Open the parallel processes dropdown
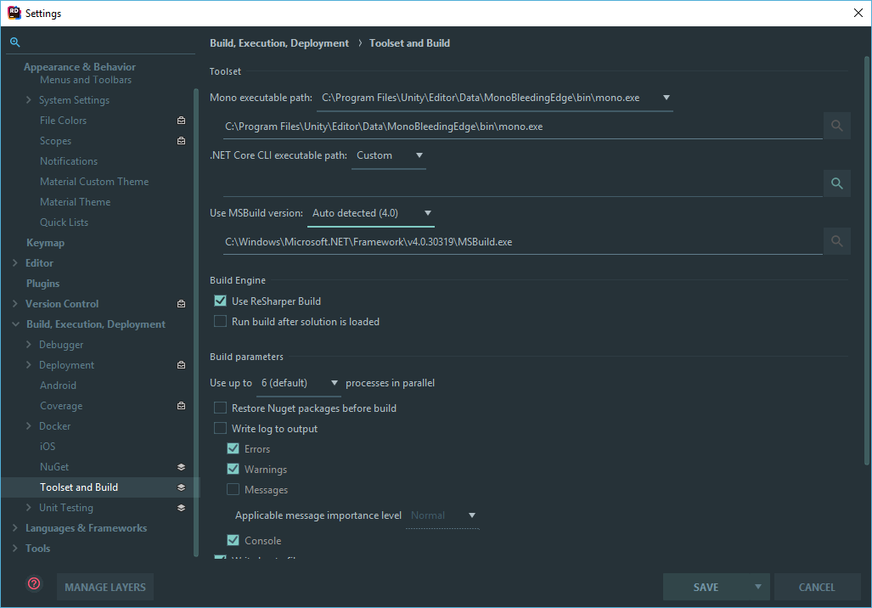The height and width of the screenshot is (608, 872). pyautogui.click(x=333, y=383)
